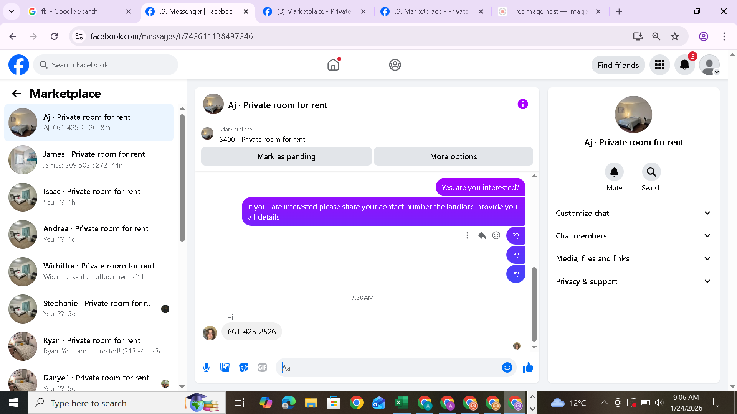Screen dimensions: 737x414
Task: Expand the Customize chat section
Action: pos(633,213)
